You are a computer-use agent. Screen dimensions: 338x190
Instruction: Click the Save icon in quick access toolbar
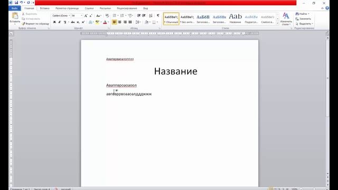[x=16, y=3]
